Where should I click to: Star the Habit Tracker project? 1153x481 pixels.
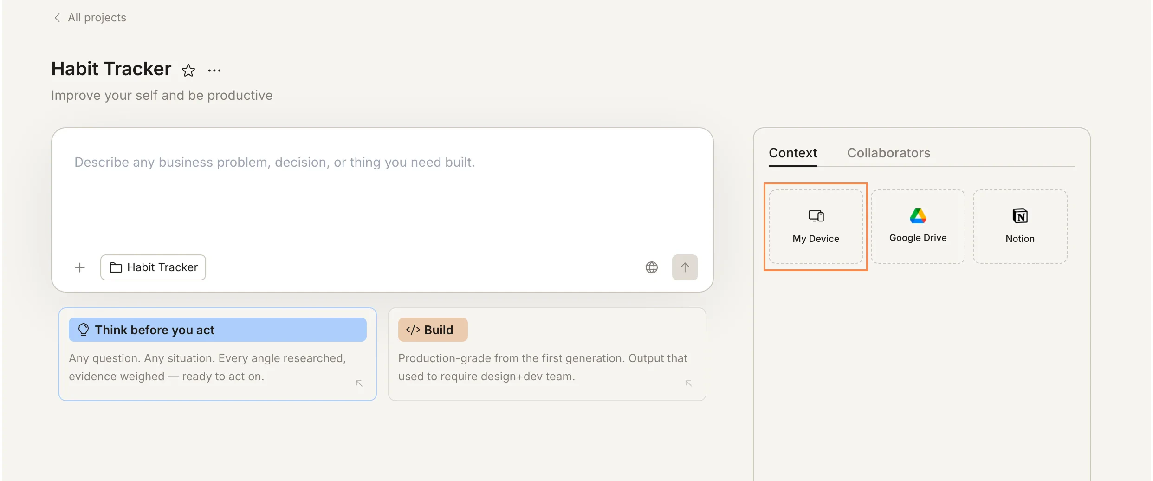point(188,70)
